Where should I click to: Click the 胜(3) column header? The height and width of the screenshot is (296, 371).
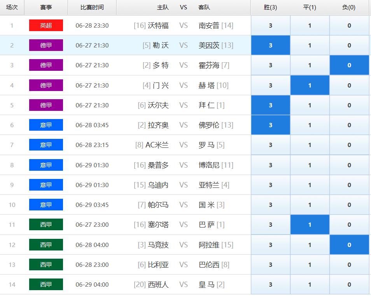[270, 7]
